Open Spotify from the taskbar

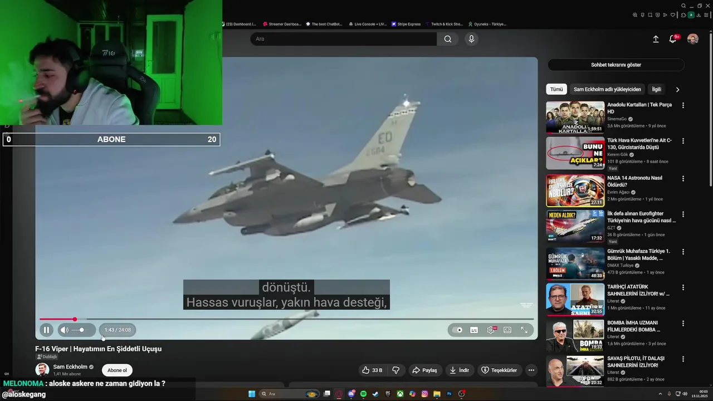pyautogui.click(x=363, y=394)
